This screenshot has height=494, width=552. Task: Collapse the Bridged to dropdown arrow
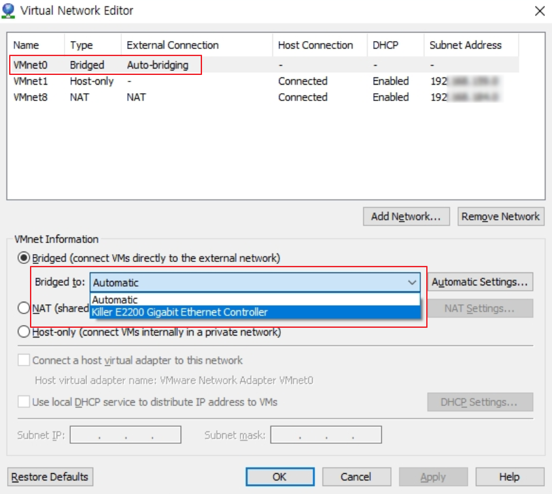[x=412, y=282]
